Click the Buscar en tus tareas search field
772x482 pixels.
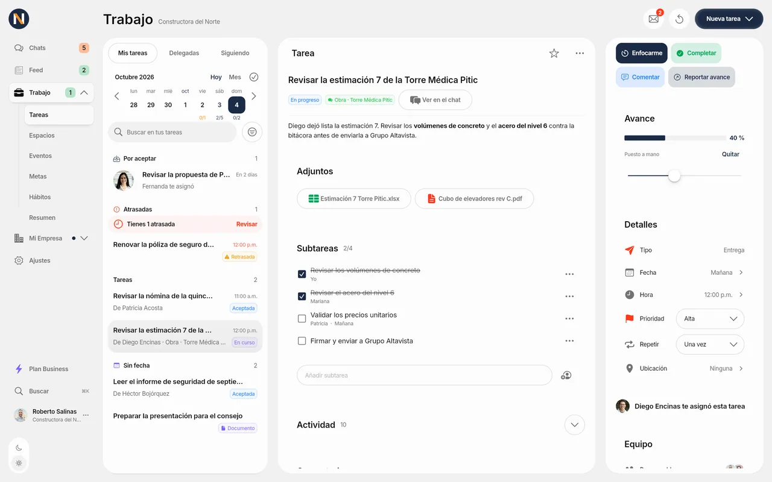172,132
